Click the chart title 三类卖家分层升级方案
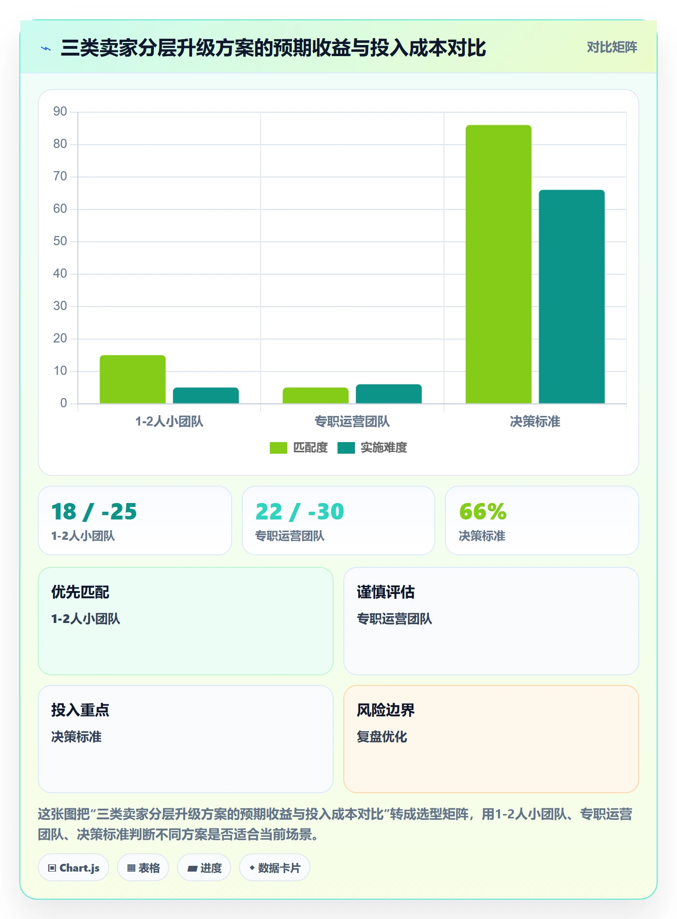677x919 pixels. click(x=273, y=48)
